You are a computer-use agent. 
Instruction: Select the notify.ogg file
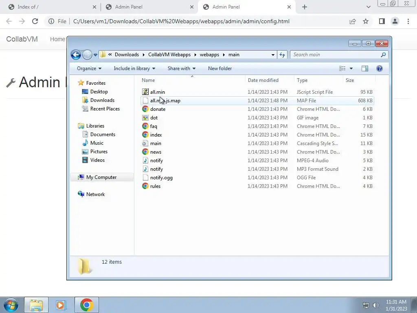(x=257, y=178)
